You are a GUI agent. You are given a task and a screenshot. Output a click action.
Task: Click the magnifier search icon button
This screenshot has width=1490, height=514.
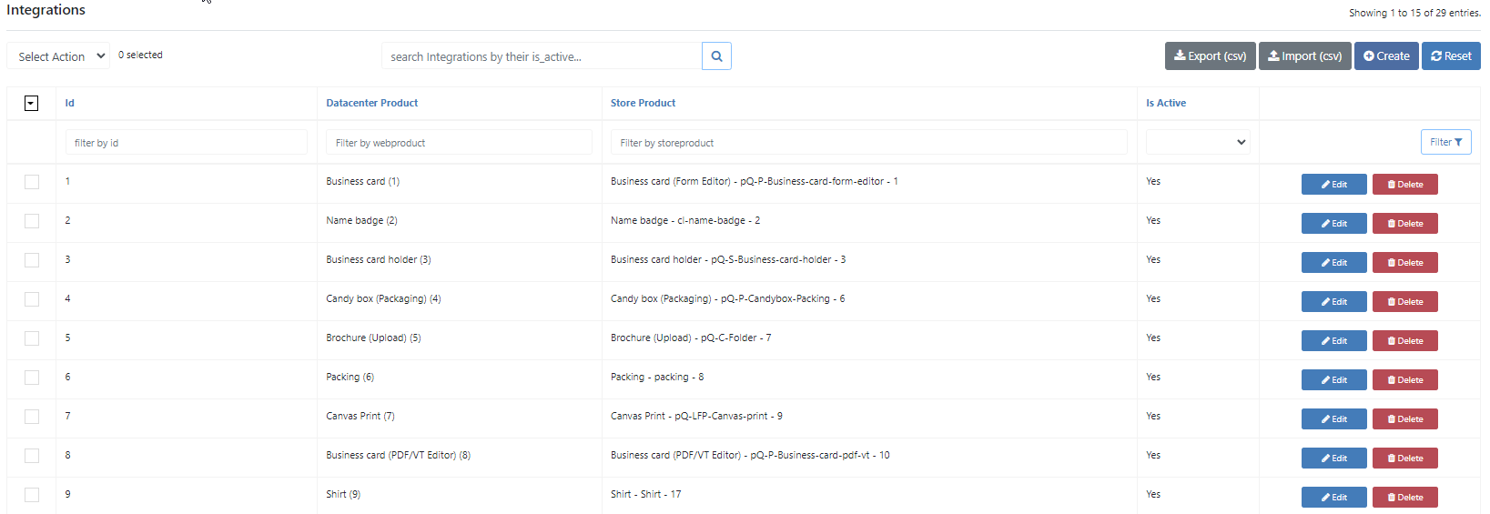pyautogui.click(x=716, y=56)
